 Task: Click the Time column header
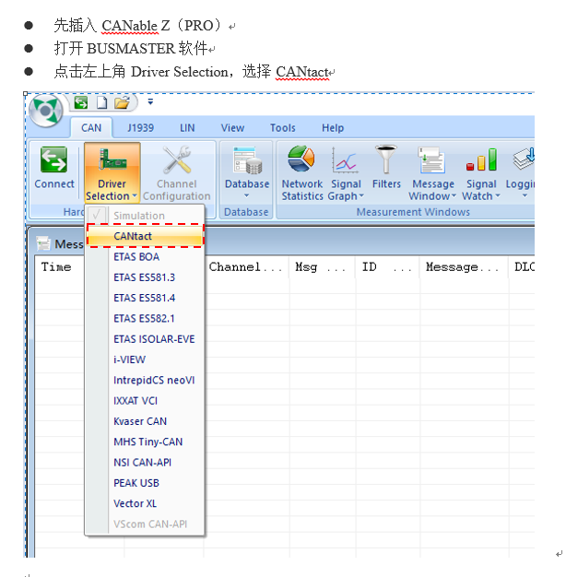pyautogui.click(x=60, y=266)
